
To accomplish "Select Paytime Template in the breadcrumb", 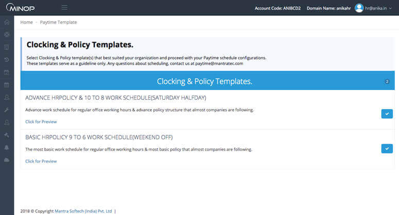I will (x=58, y=23).
